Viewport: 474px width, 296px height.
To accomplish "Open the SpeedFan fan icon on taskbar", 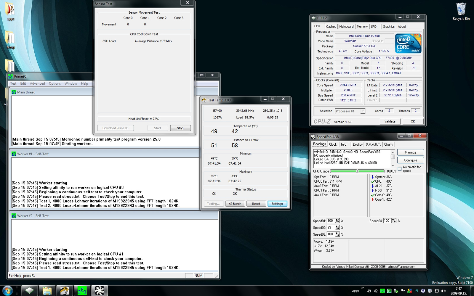I will 100,291.
